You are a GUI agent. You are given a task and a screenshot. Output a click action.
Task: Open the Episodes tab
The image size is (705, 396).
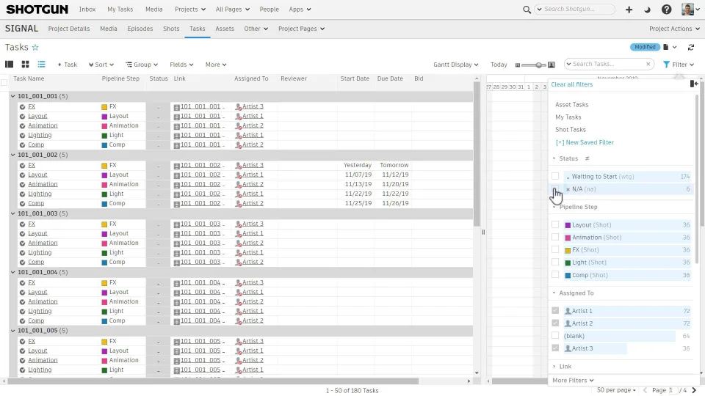(140, 29)
